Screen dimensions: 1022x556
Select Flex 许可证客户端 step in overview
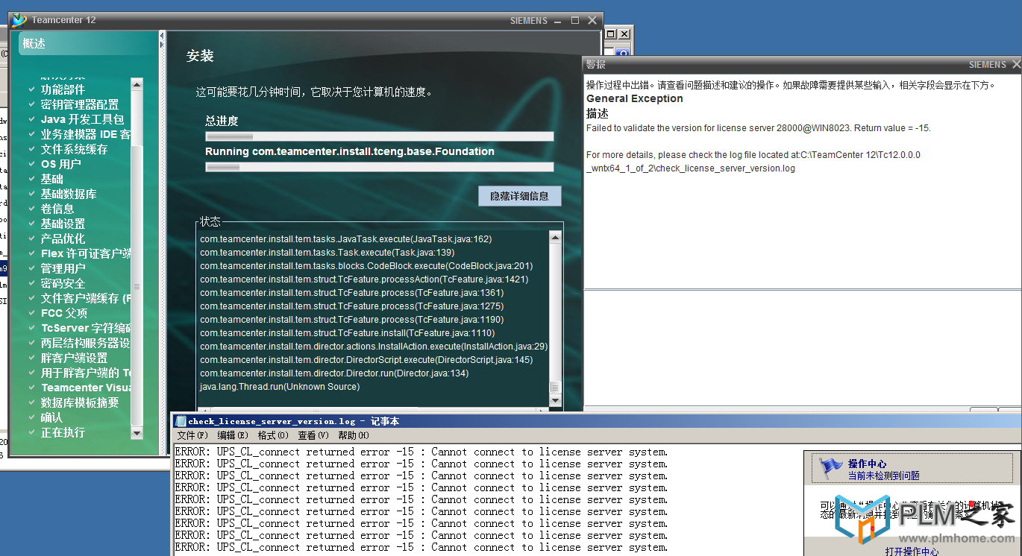[x=86, y=253]
